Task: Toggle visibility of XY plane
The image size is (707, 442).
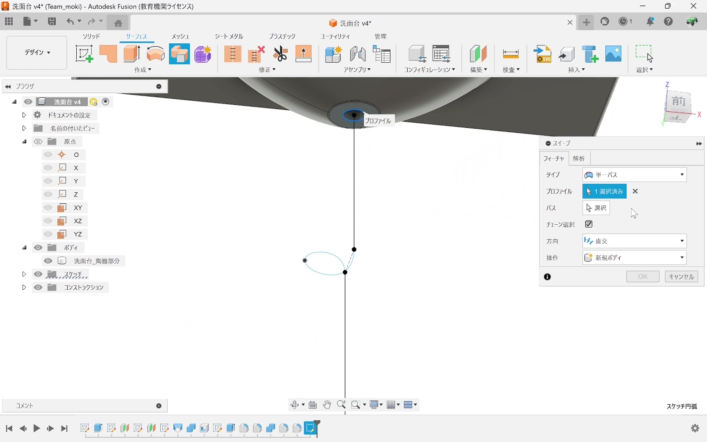Action: (x=48, y=208)
